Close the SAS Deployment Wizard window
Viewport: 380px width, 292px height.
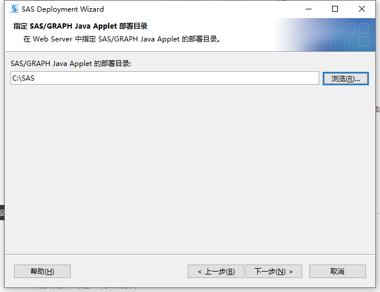[x=361, y=9]
